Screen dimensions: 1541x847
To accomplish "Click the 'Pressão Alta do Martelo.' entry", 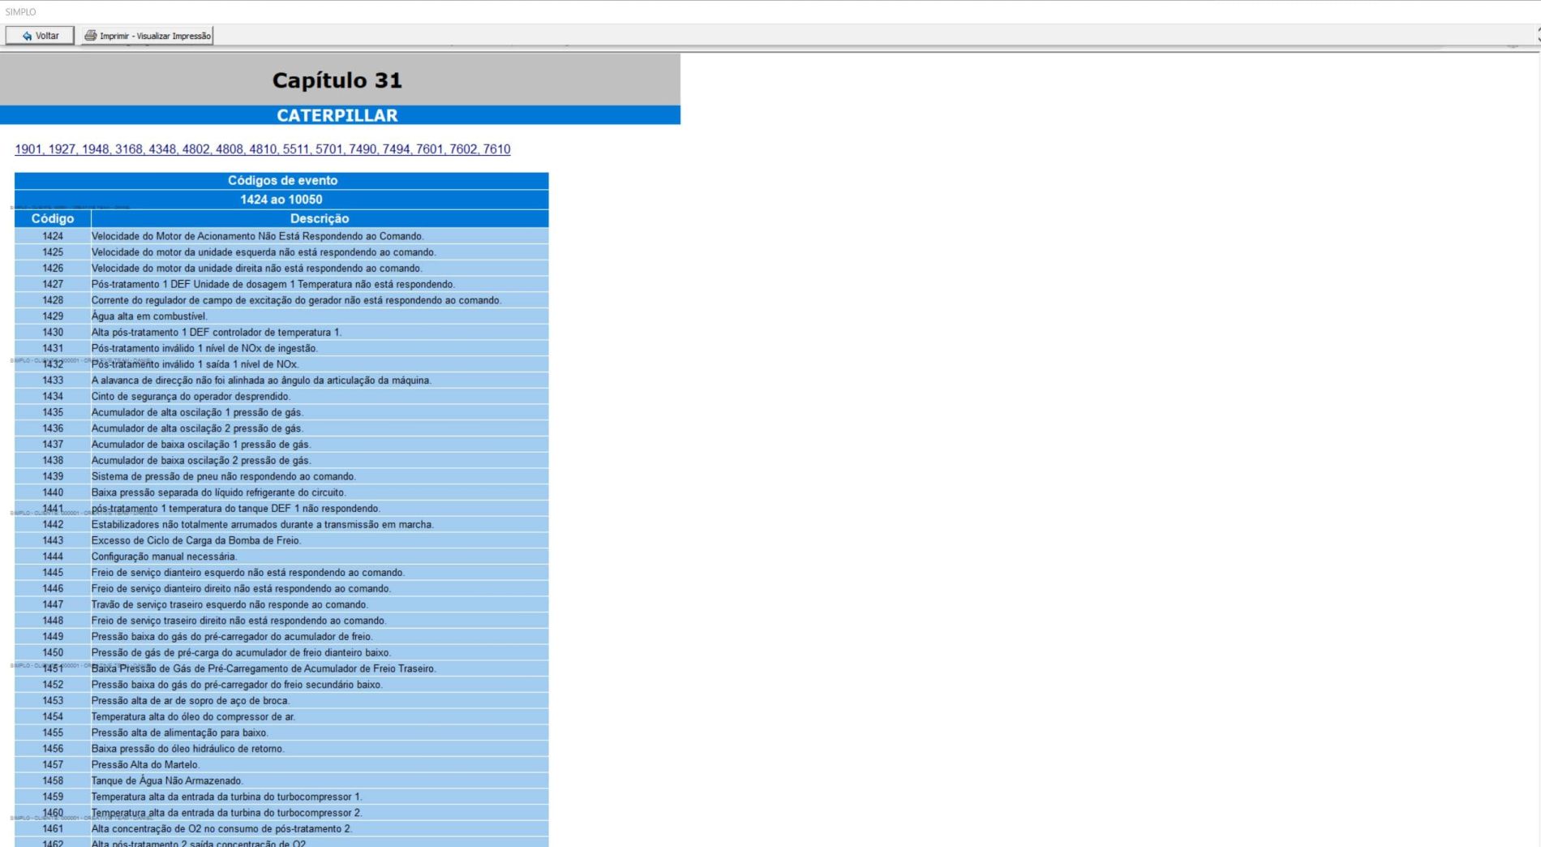I will tap(145, 764).
